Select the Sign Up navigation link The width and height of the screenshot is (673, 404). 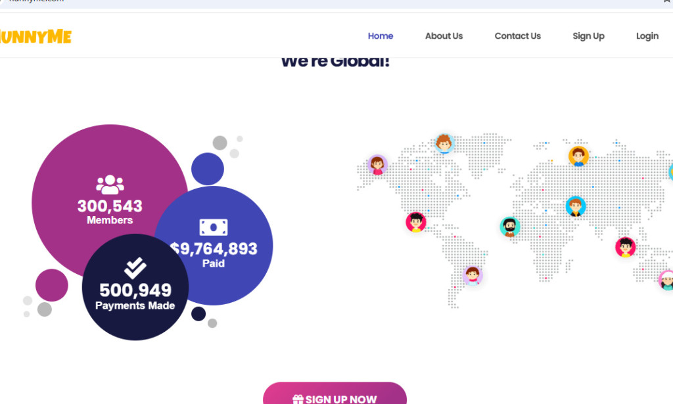click(588, 36)
